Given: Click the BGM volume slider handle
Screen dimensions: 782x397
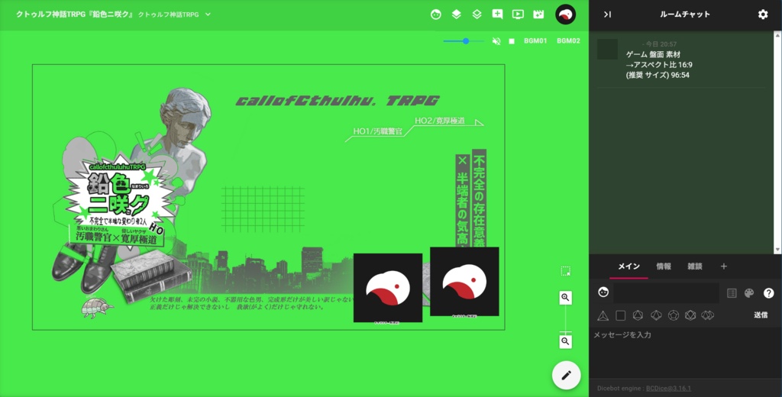Looking at the screenshot, I should (466, 41).
